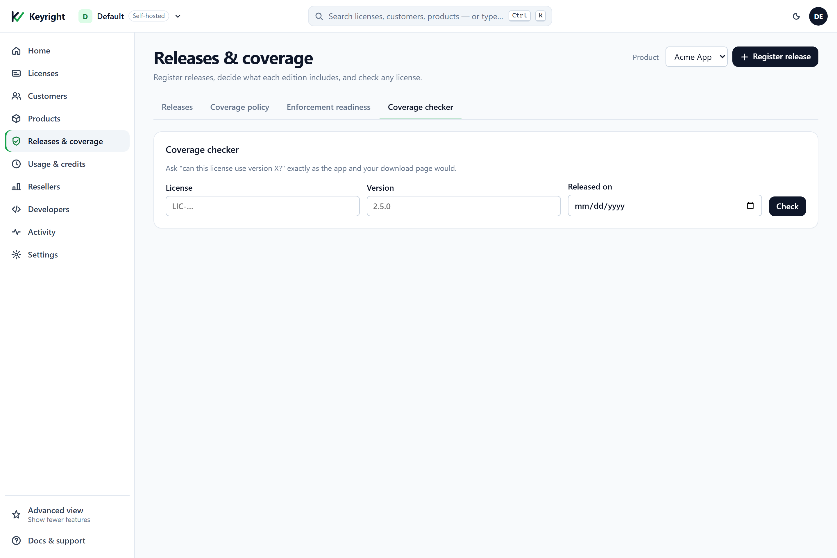Click the Settings gear icon
This screenshot has height=558, width=837.
click(16, 255)
